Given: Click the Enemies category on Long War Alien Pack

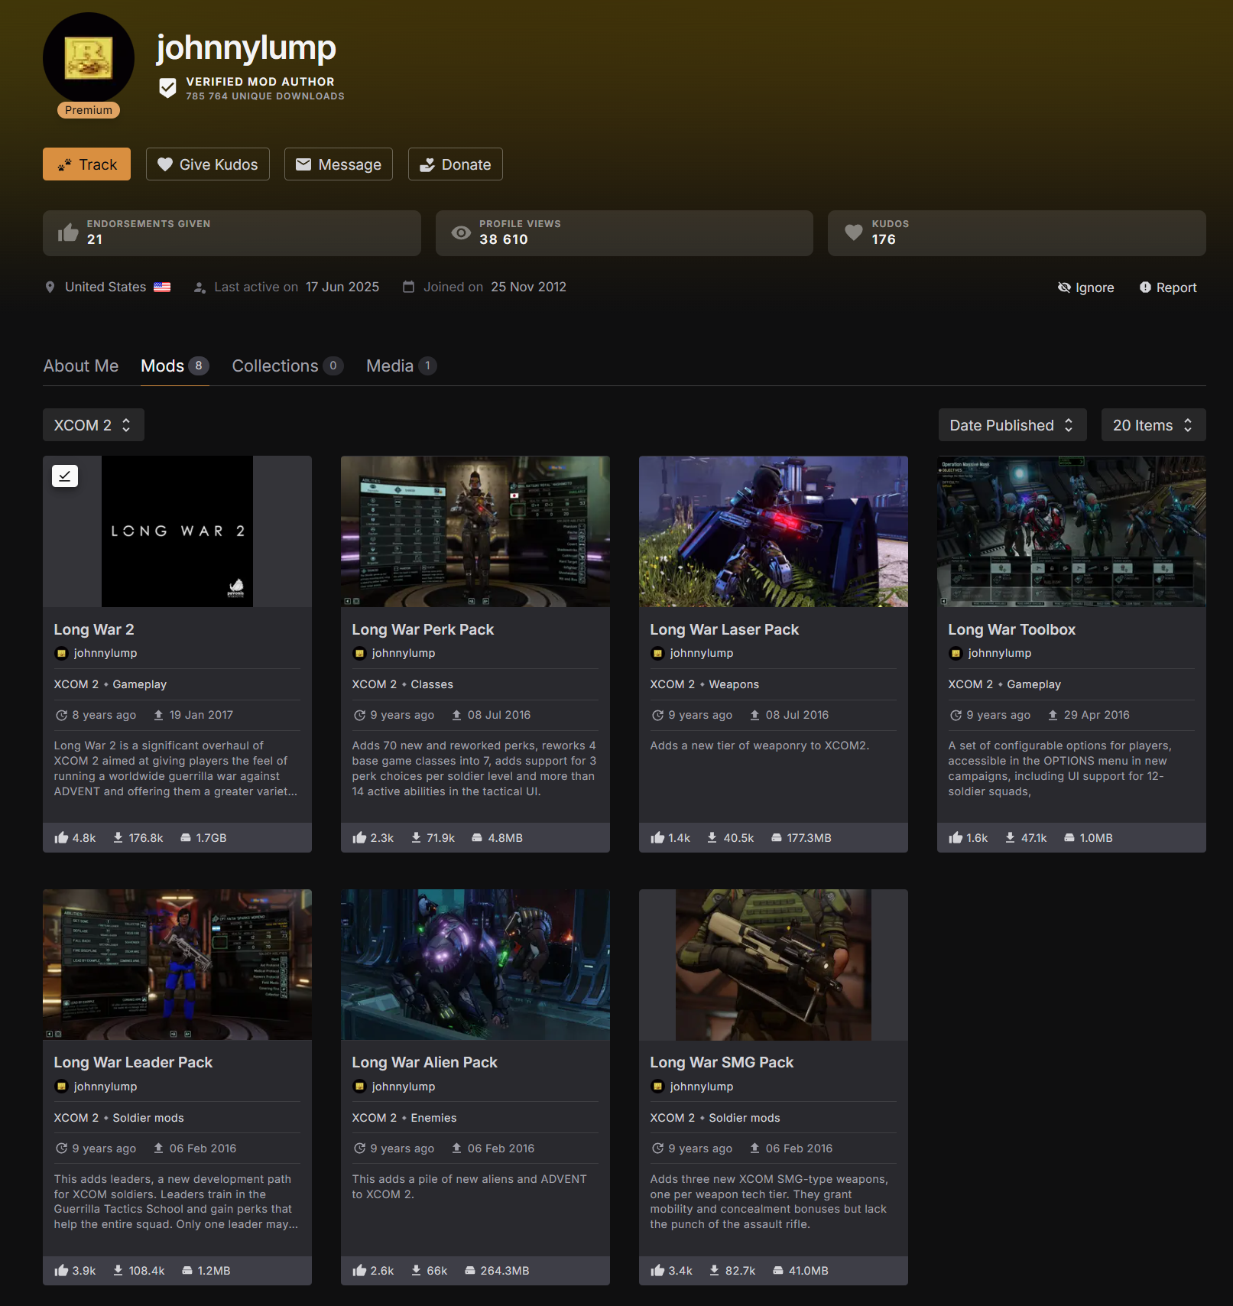Looking at the screenshot, I should click(x=433, y=1118).
